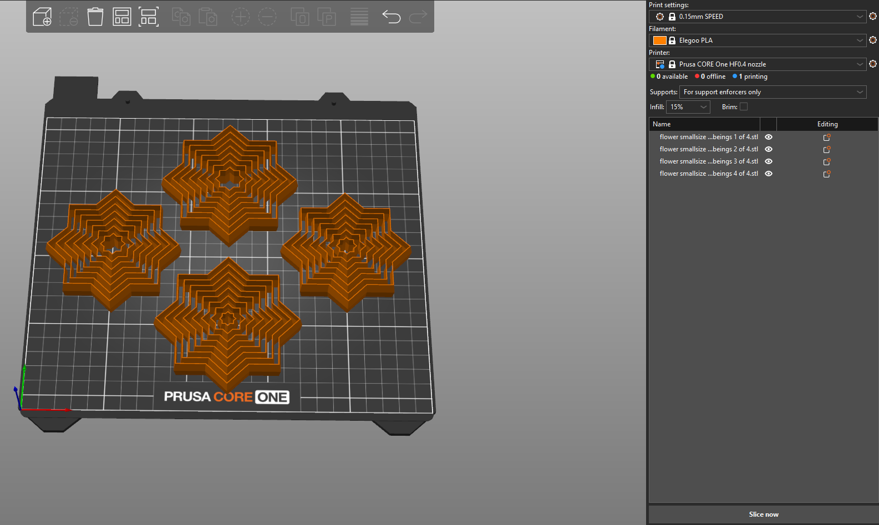Open printer settings gear icon

[x=873, y=64]
